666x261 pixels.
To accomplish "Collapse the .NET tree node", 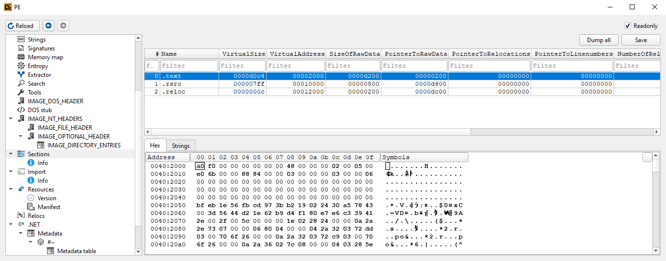I will tap(11, 224).
